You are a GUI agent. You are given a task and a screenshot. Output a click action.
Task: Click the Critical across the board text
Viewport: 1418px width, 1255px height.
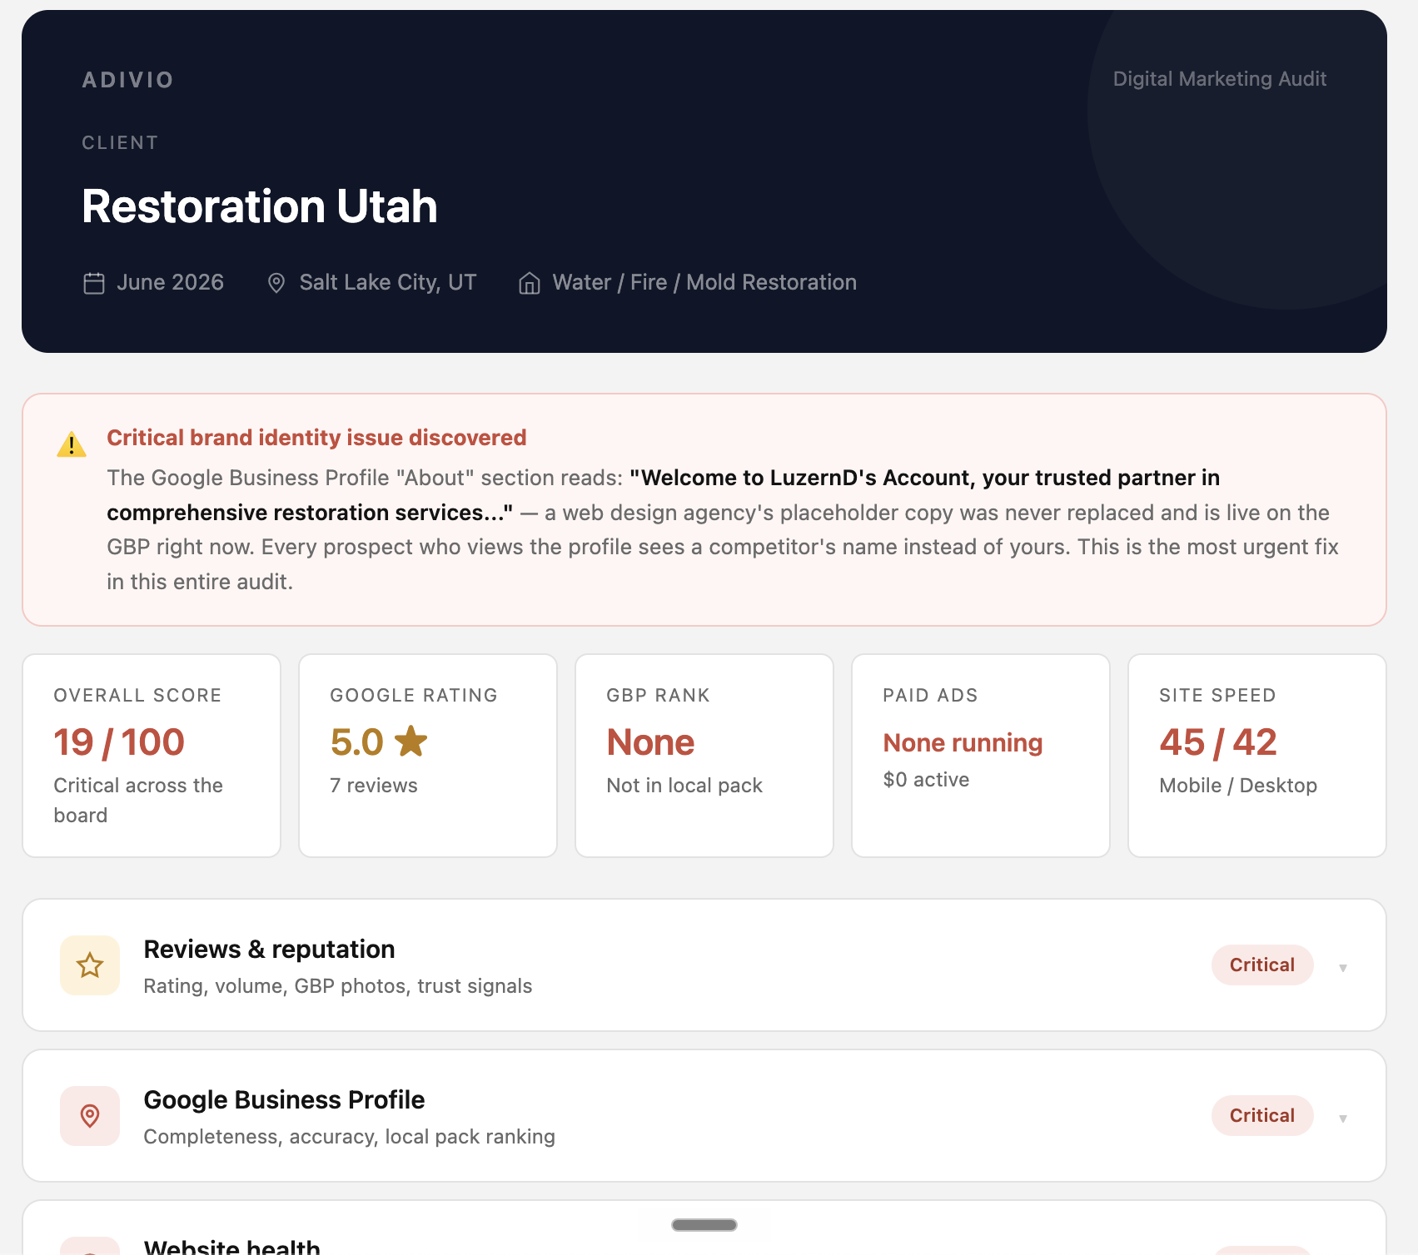[x=138, y=801]
